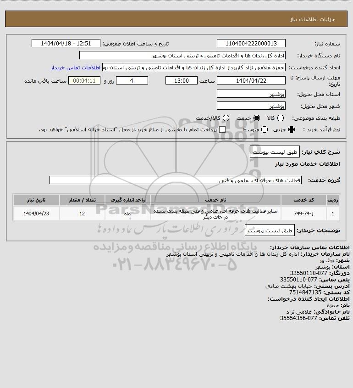Click service code cell ز-74-749
Screen dimensions: 353x388
(x=303, y=214)
